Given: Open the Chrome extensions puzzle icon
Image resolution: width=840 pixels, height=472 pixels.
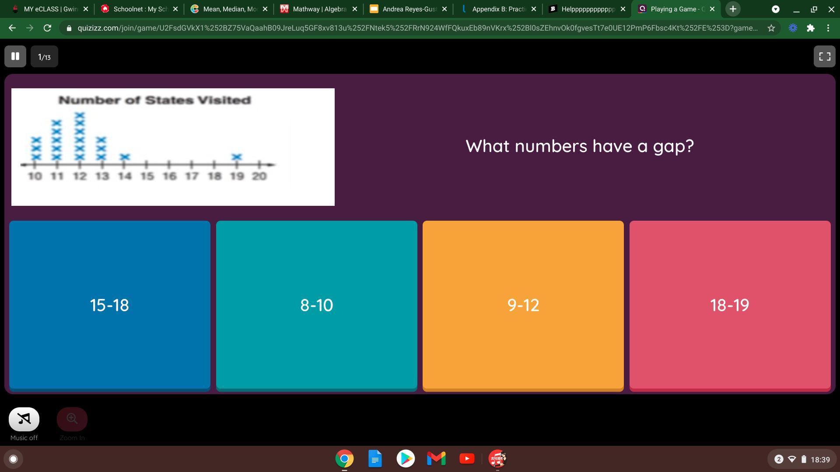Looking at the screenshot, I should point(810,28).
